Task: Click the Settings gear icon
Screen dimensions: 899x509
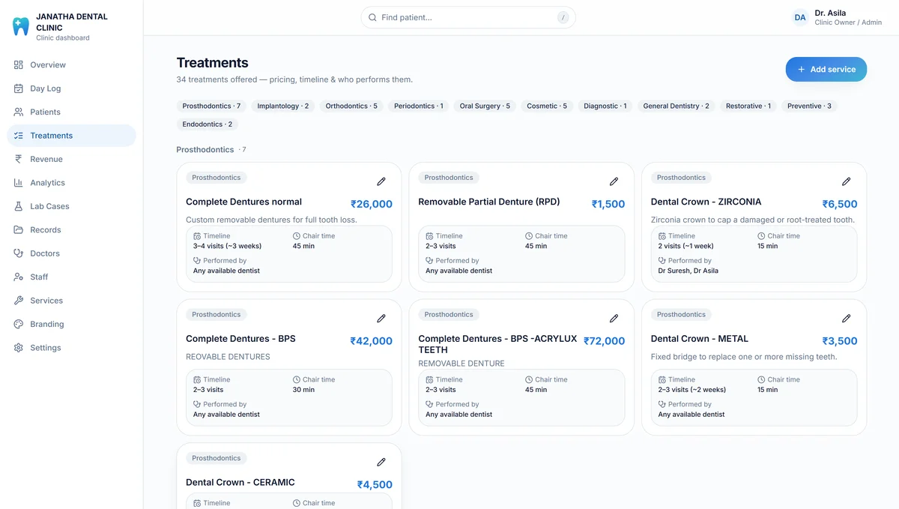Action: click(x=19, y=348)
